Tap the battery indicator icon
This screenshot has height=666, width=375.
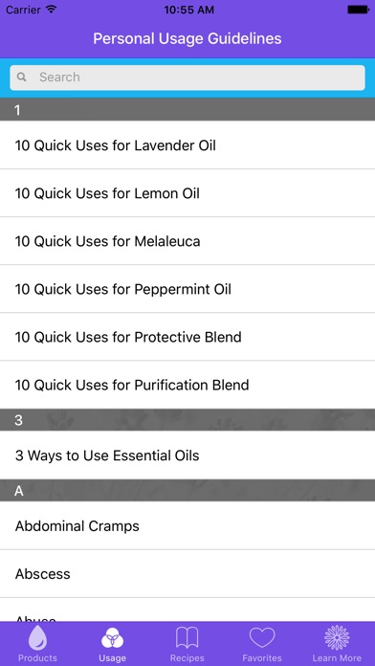pos(358,10)
